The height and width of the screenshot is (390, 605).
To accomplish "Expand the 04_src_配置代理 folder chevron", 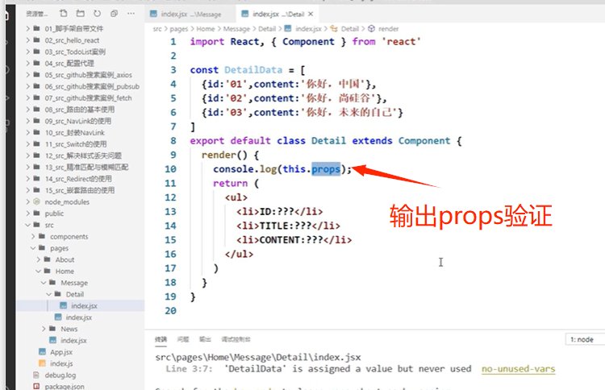I will point(27,63).
